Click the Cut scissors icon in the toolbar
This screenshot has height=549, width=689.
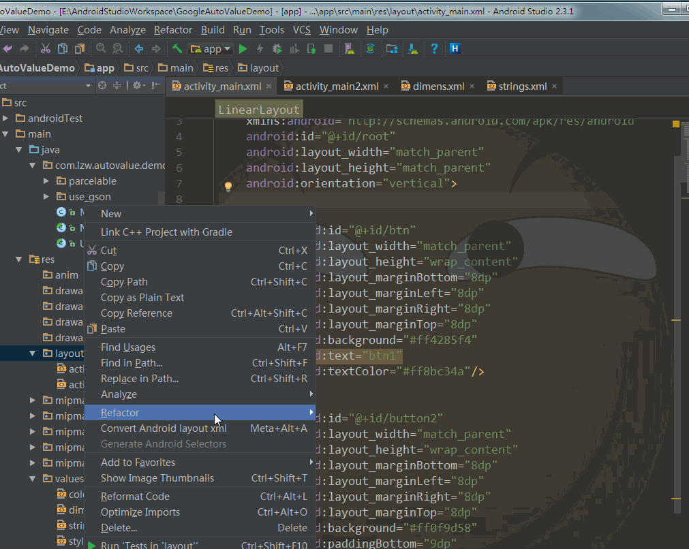click(x=45, y=48)
